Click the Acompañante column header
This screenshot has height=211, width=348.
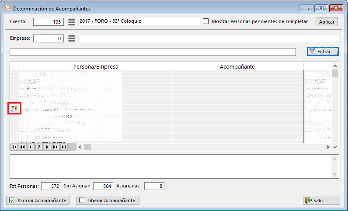pos(237,66)
